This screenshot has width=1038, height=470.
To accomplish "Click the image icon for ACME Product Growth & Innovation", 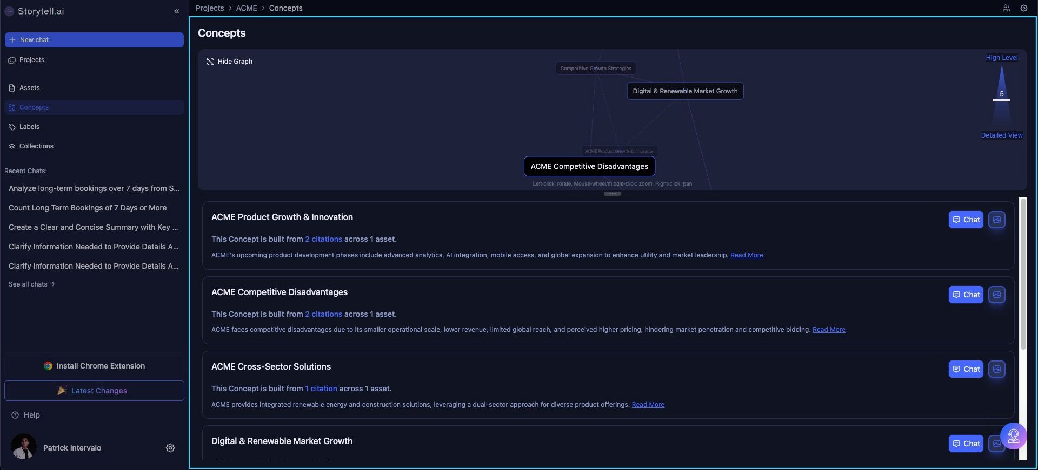I will click(997, 220).
